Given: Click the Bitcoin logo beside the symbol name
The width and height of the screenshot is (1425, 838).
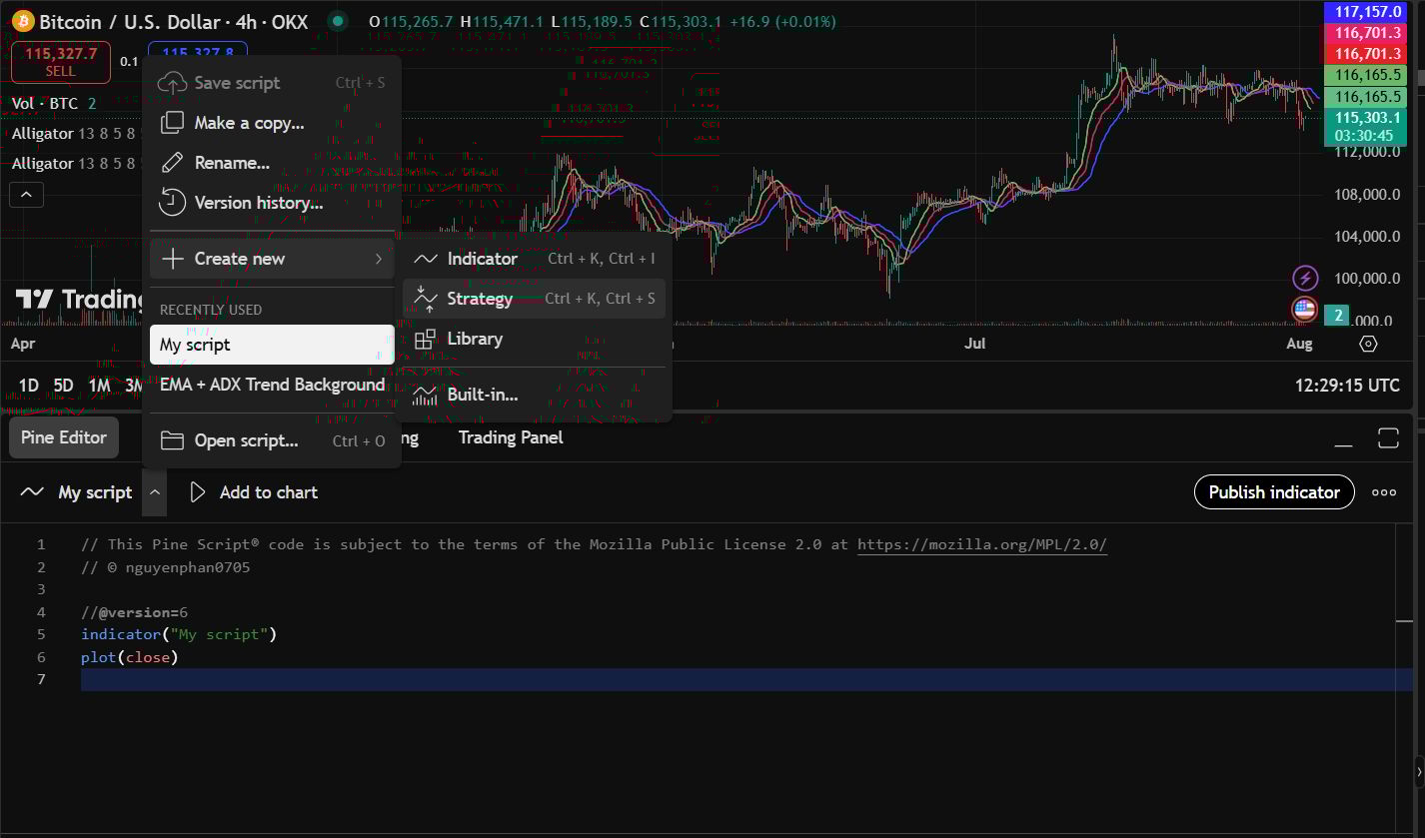Looking at the screenshot, I should tap(23, 21).
